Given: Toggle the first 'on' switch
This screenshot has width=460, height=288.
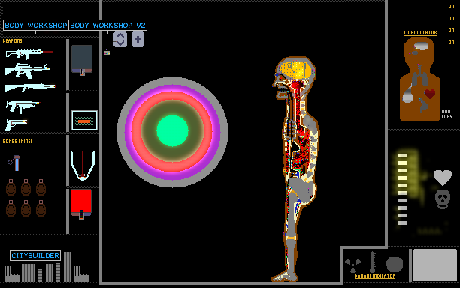Looking at the screenshot, I should coord(451,7).
